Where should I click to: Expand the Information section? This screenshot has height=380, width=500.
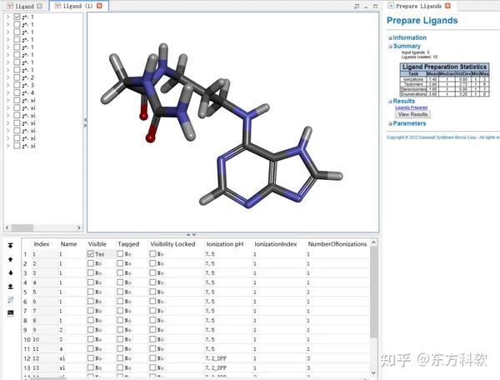(390, 38)
